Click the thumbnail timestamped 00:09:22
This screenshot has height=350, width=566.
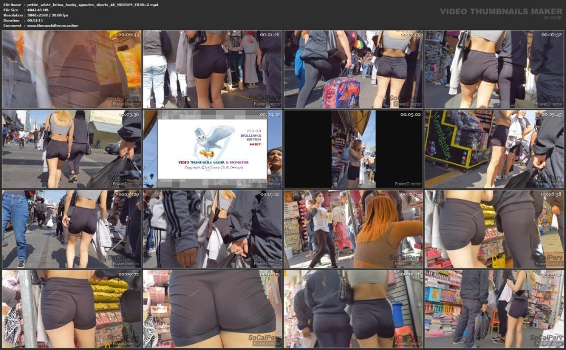point(71,309)
